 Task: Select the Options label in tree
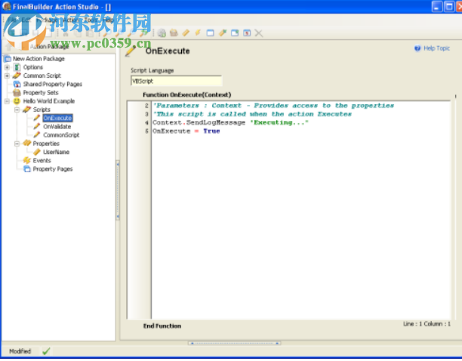pos(33,67)
